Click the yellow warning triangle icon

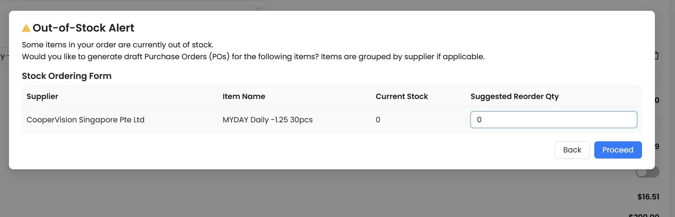(x=26, y=28)
